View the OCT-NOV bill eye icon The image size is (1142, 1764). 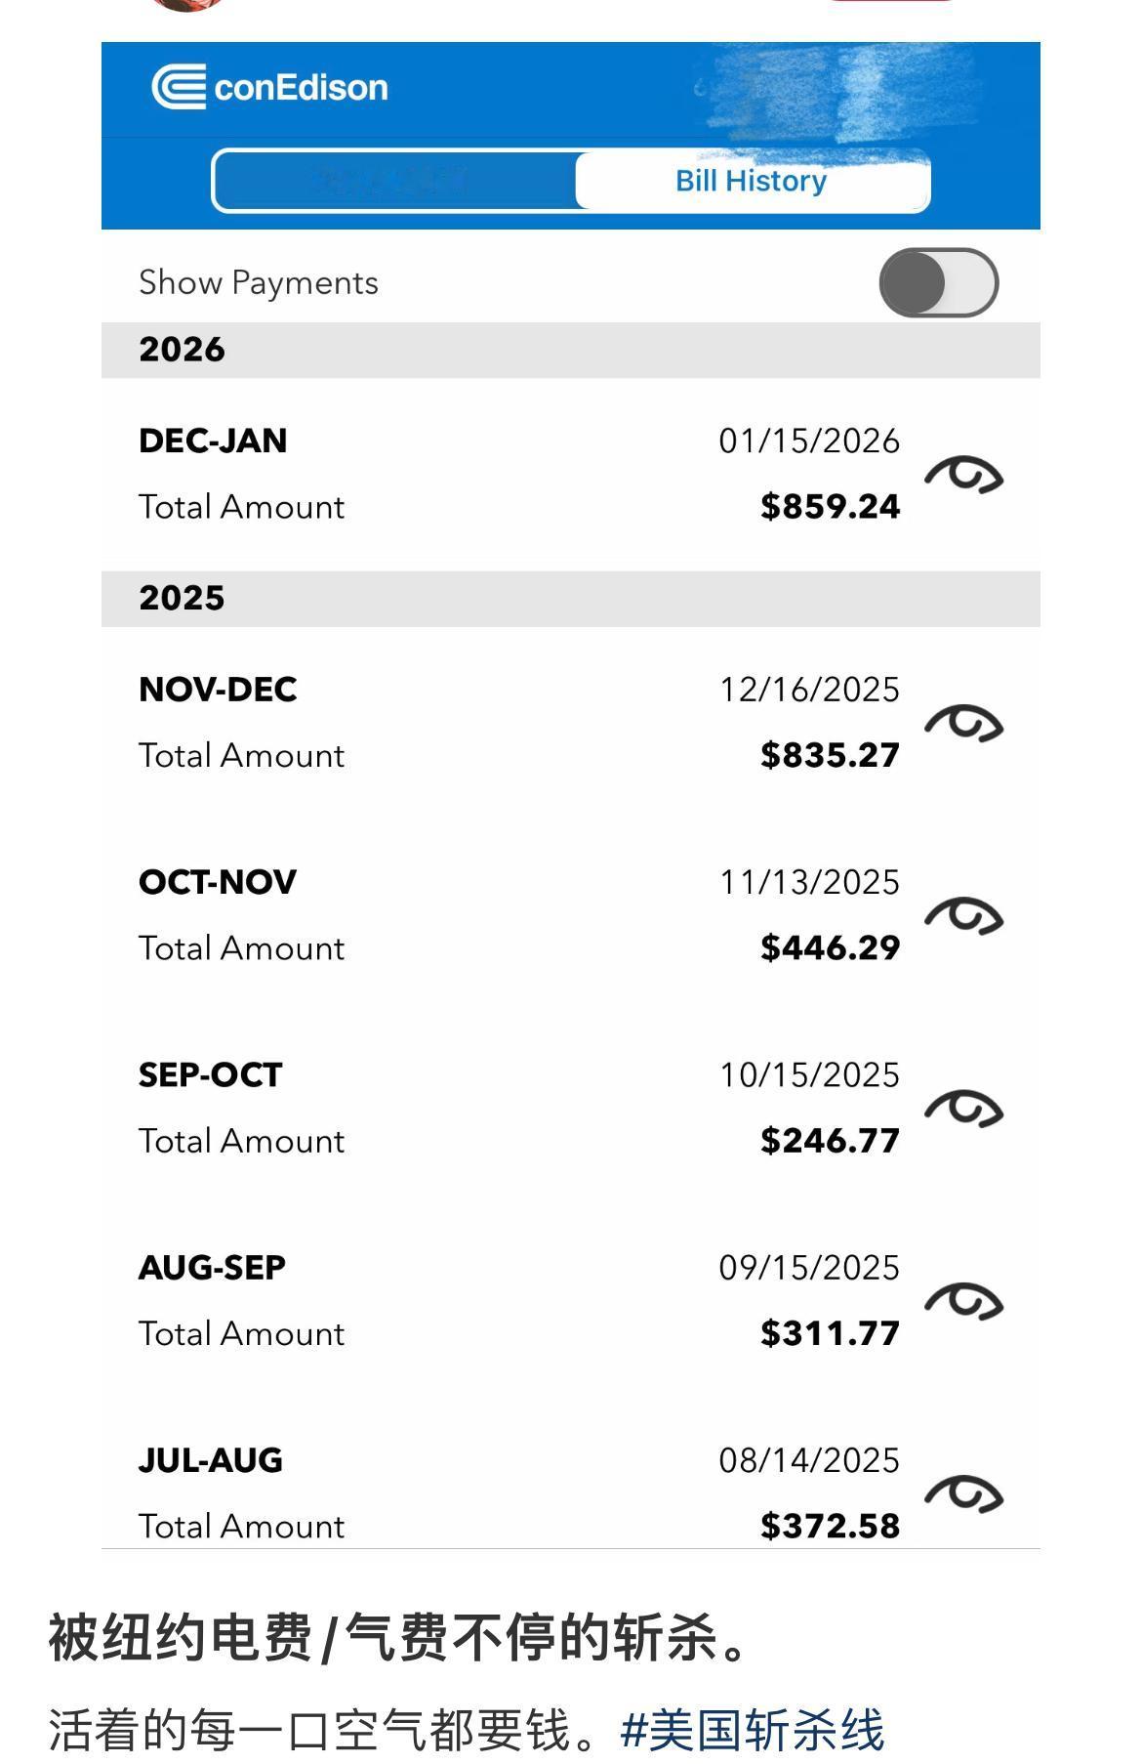(x=963, y=916)
